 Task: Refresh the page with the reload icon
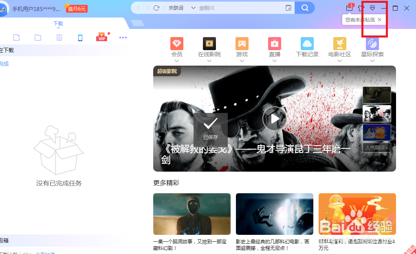(x=156, y=8)
